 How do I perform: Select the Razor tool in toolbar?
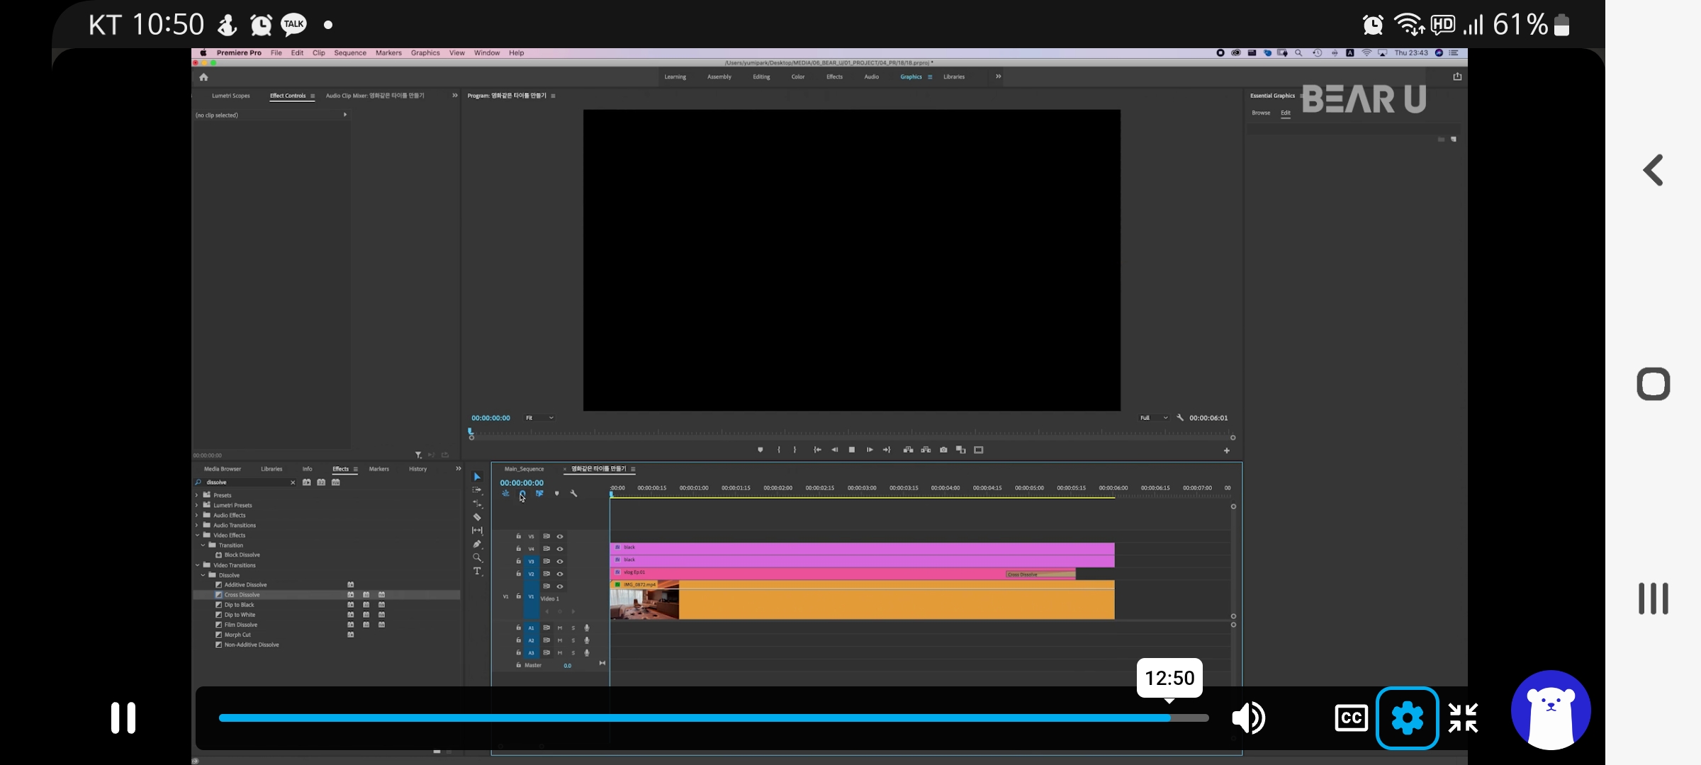(x=477, y=517)
